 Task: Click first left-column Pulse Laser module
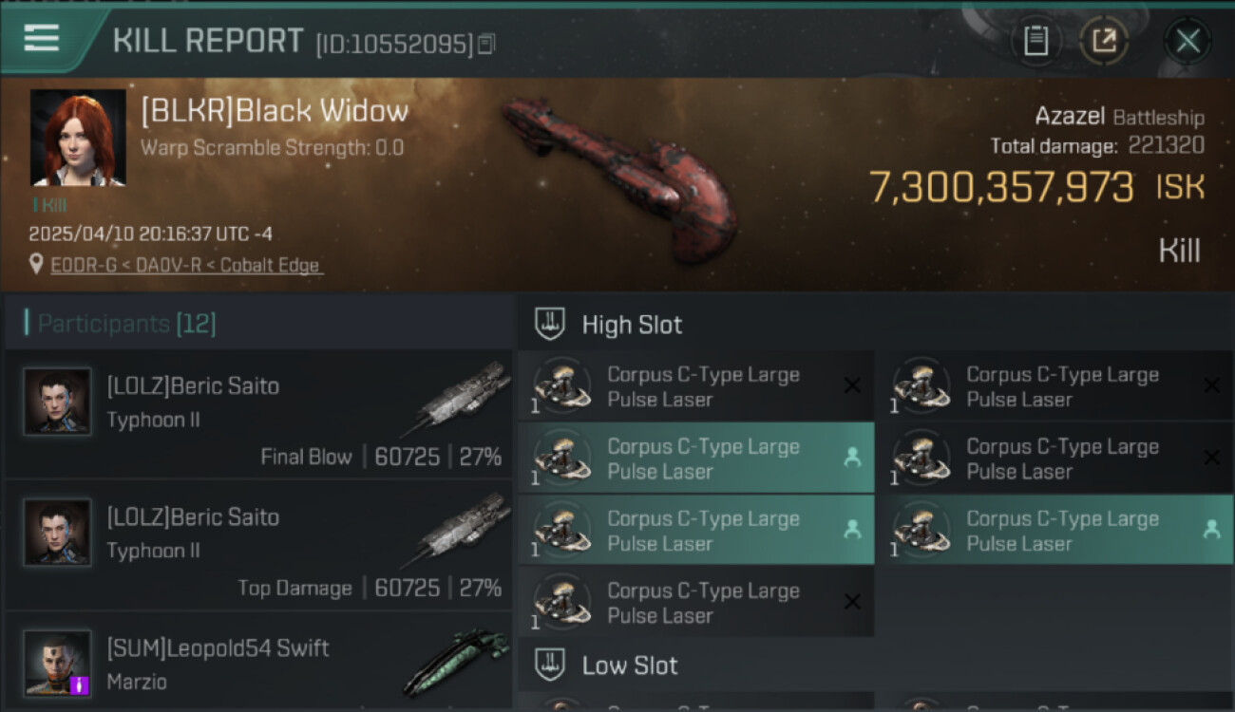(x=695, y=386)
